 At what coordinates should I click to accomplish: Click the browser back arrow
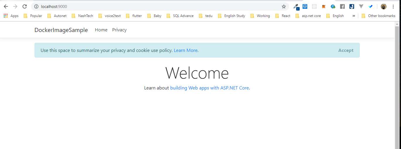pyautogui.click(x=6, y=6)
